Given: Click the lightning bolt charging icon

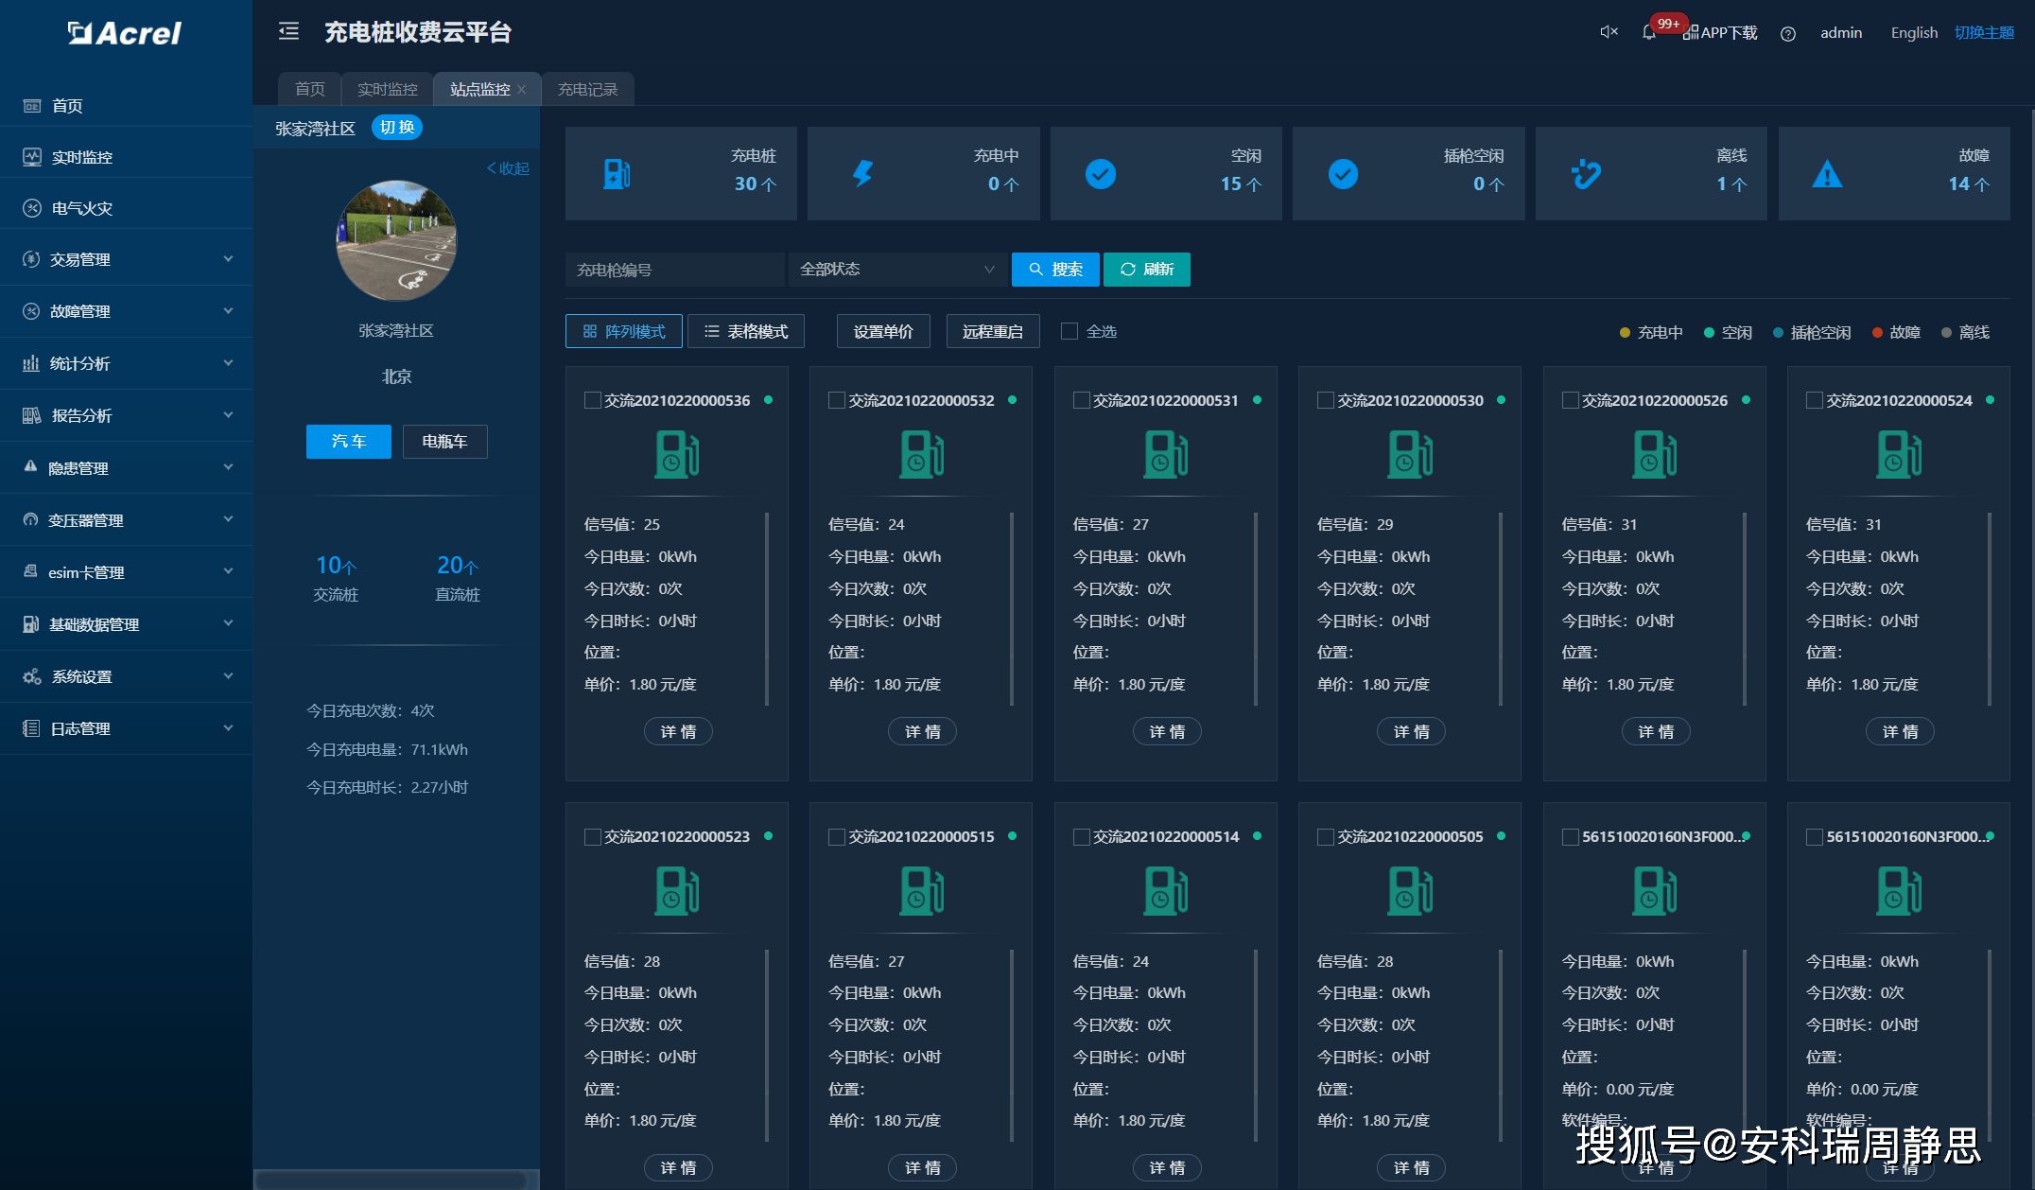Looking at the screenshot, I should coord(862,174).
